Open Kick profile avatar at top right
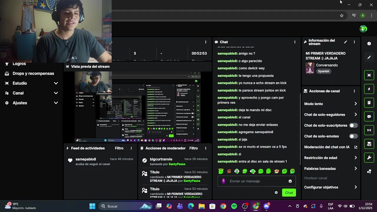Viewport: 377px width, 212px height. pyautogui.click(x=363, y=29)
